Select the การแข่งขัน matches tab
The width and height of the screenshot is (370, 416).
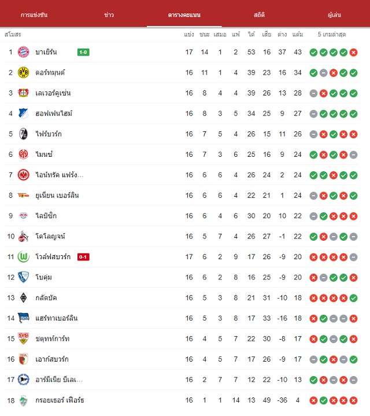click(x=34, y=14)
